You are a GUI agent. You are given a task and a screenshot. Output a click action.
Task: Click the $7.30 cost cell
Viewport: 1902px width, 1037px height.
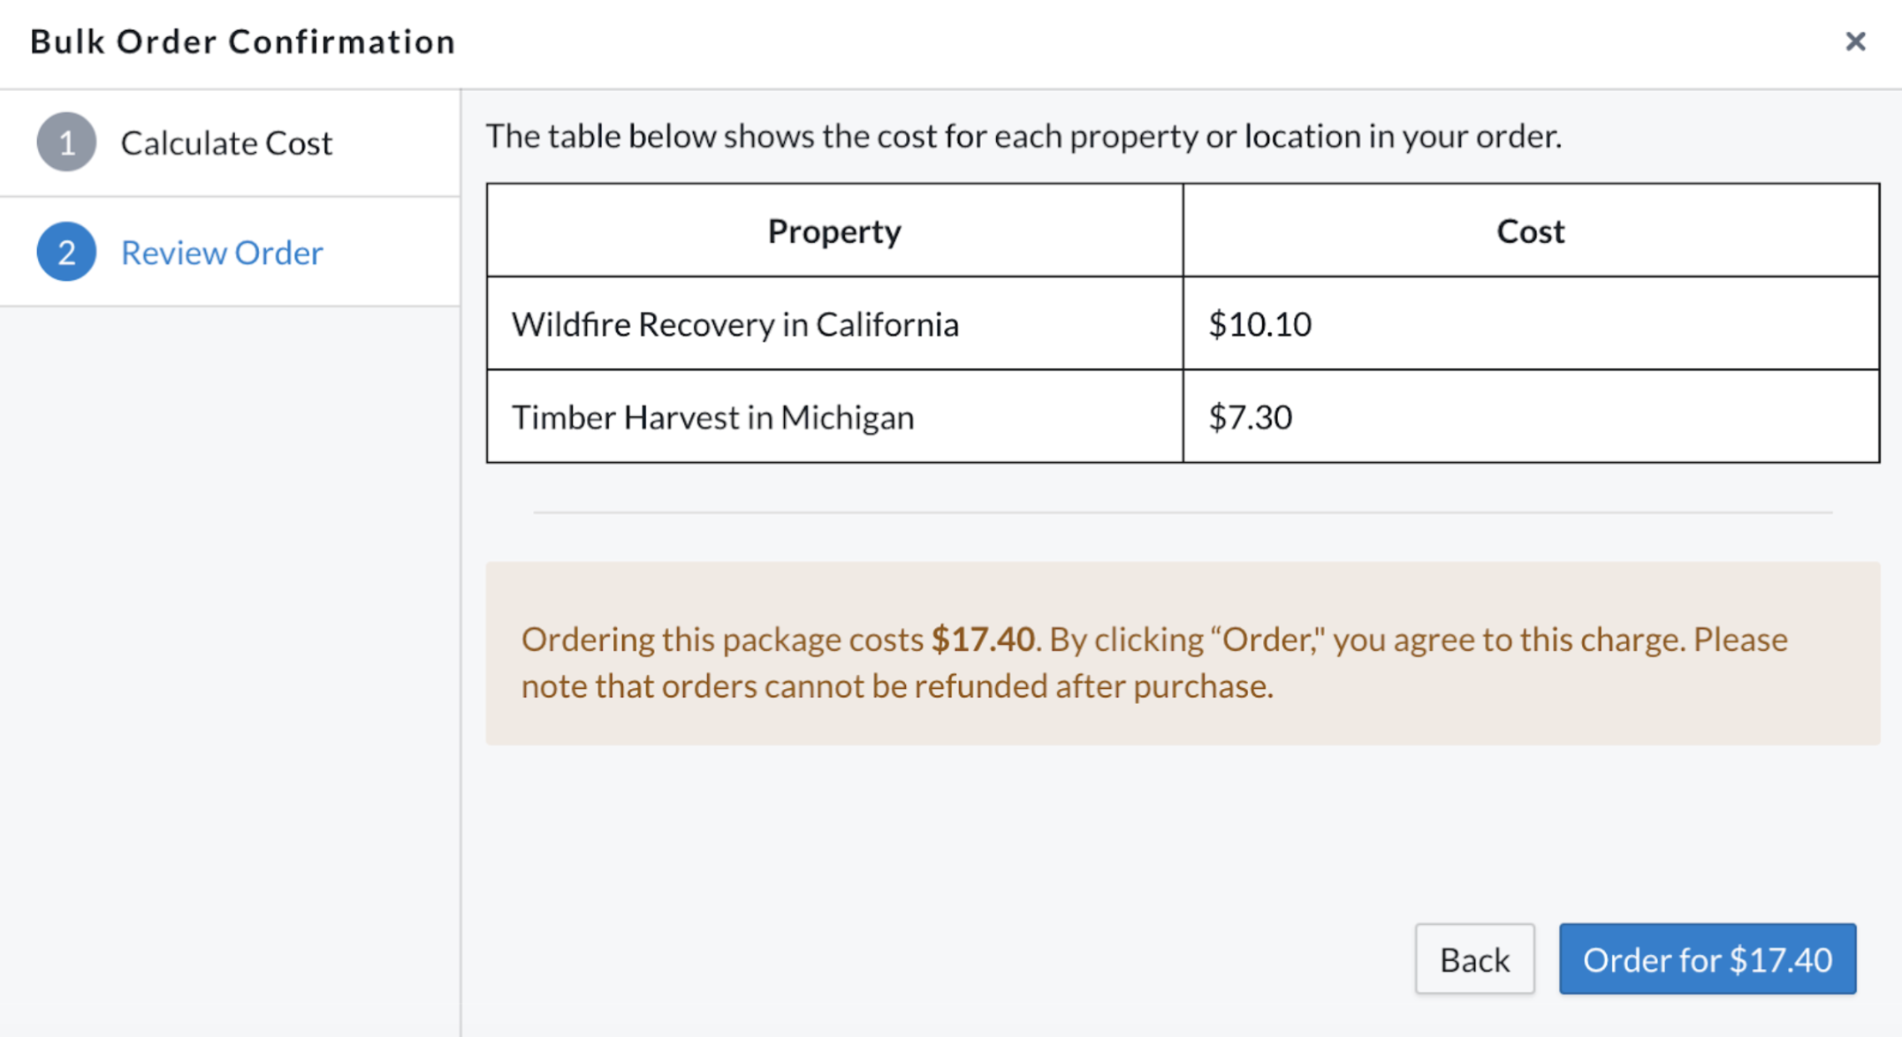1531,416
